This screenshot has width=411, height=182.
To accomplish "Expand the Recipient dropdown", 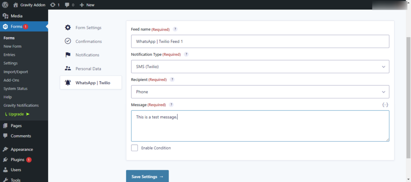I will (260, 92).
